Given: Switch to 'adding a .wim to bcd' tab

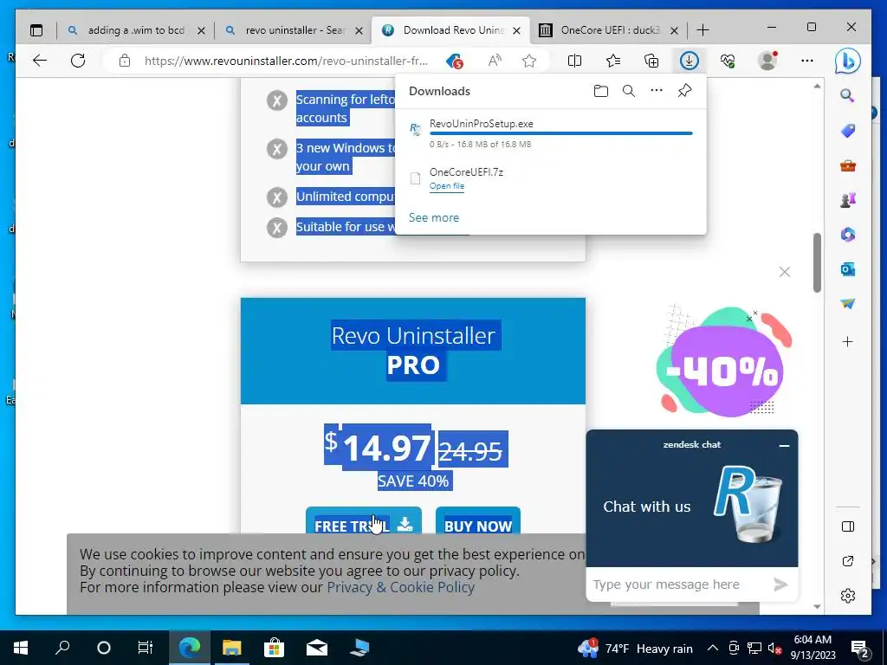Looking at the screenshot, I should 136,30.
